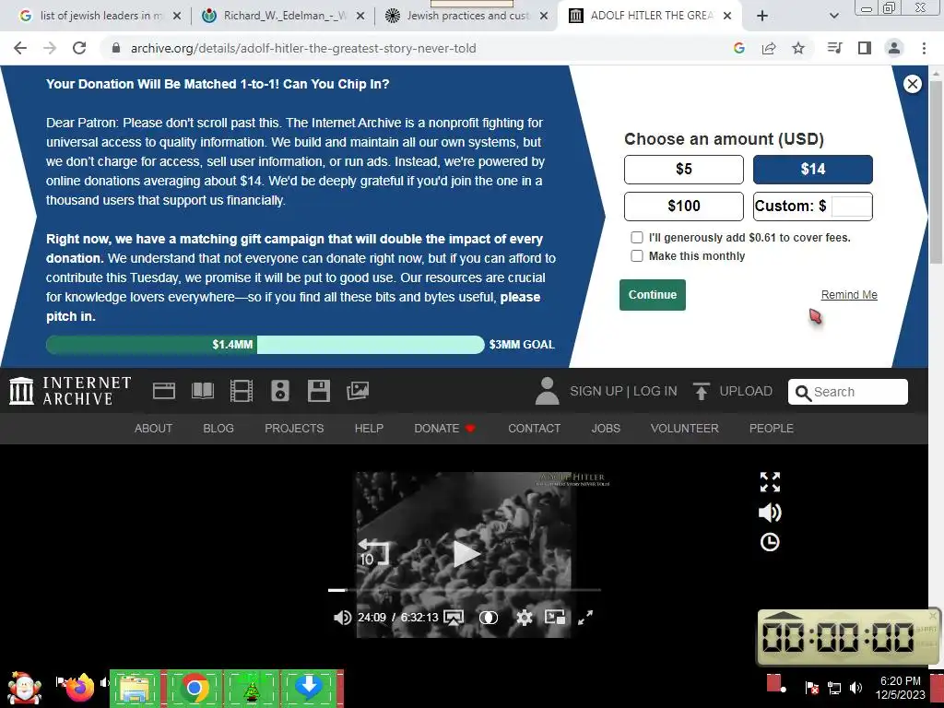This screenshot has width=944, height=708.
Task: Open the HELP menu item
Action: [x=369, y=428]
